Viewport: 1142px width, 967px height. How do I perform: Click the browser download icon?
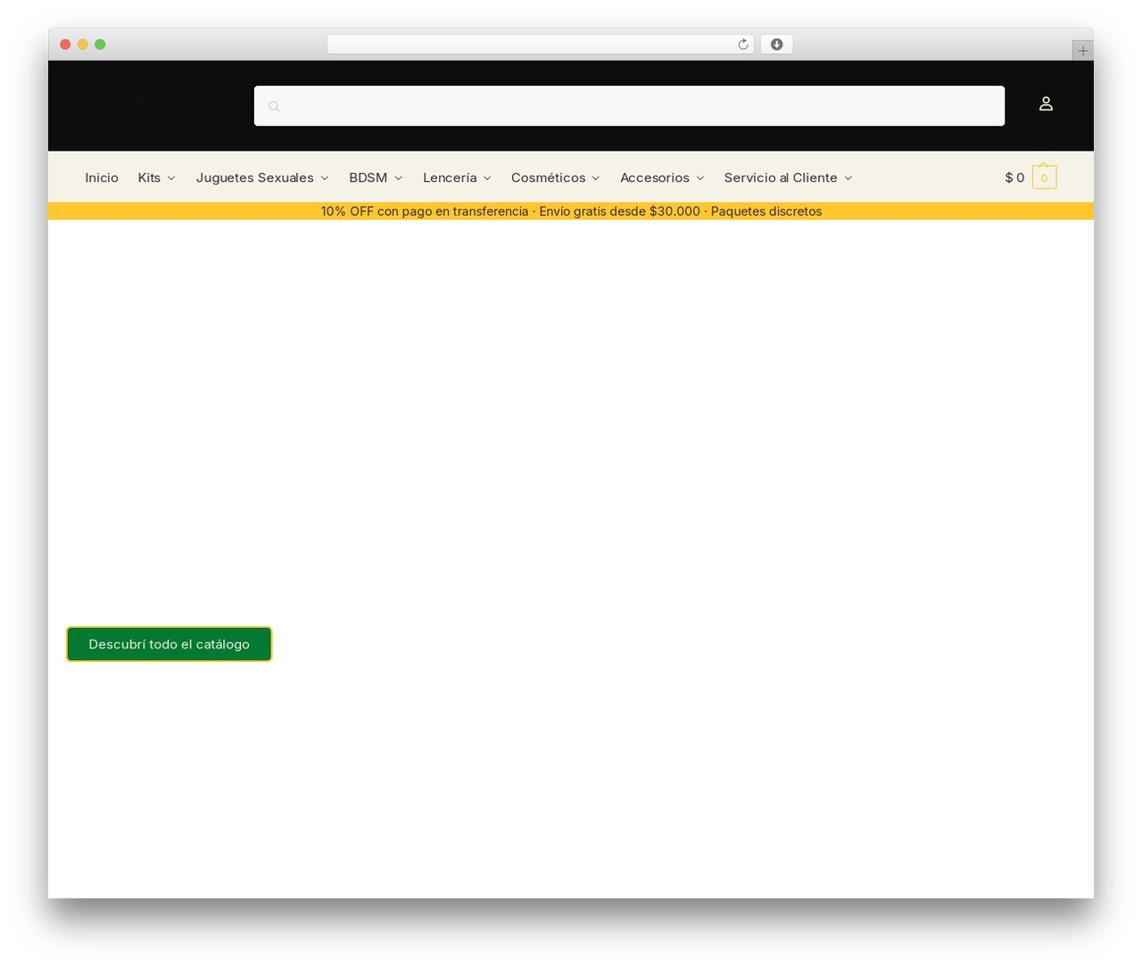[x=776, y=45]
